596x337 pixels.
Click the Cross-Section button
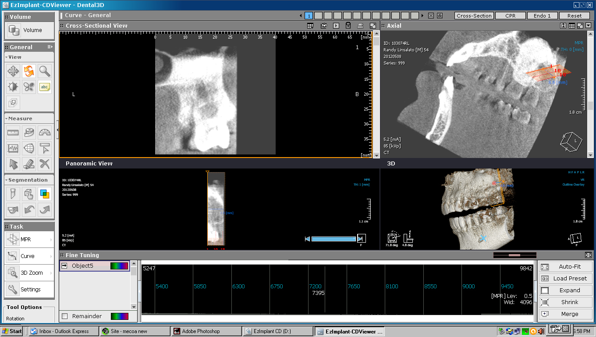[x=474, y=15]
